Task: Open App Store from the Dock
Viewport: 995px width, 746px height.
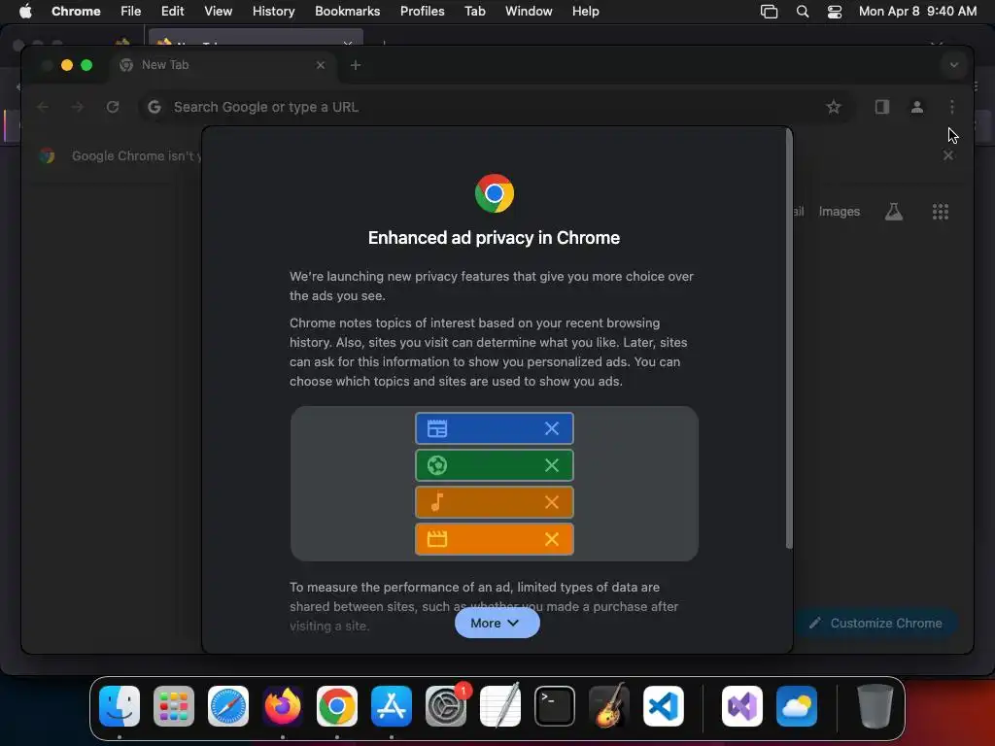Action: (x=392, y=706)
